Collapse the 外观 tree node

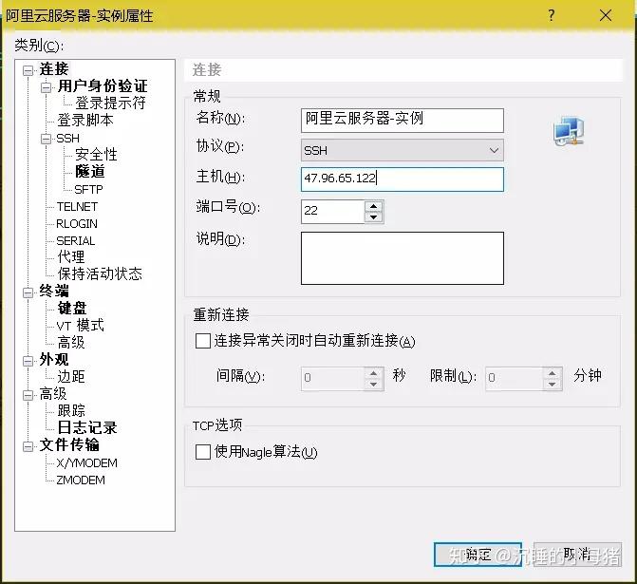pyautogui.click(x=28, y=361)
